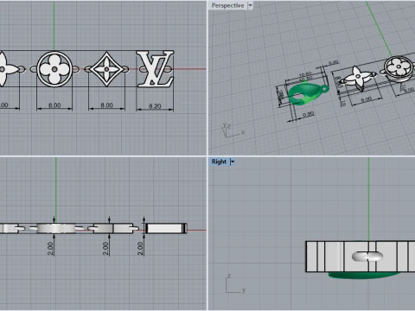Select the star flower charm in Perspective view
This screenshot has height=311, width=415.
click(357, 78)
